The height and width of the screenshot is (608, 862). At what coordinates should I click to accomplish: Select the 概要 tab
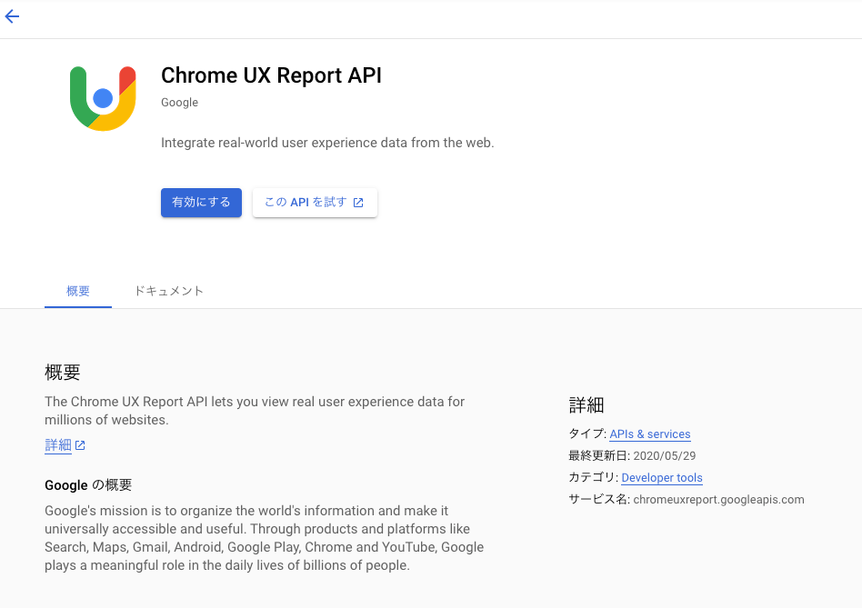click(x=78, y=291)
